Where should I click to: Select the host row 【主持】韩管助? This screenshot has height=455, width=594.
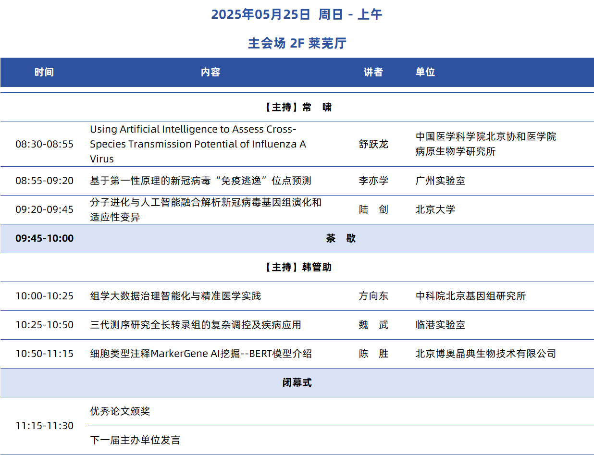(x=297, y=267)
